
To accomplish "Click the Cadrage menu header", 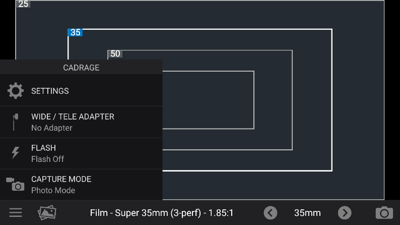I will [x=81, y=68].
